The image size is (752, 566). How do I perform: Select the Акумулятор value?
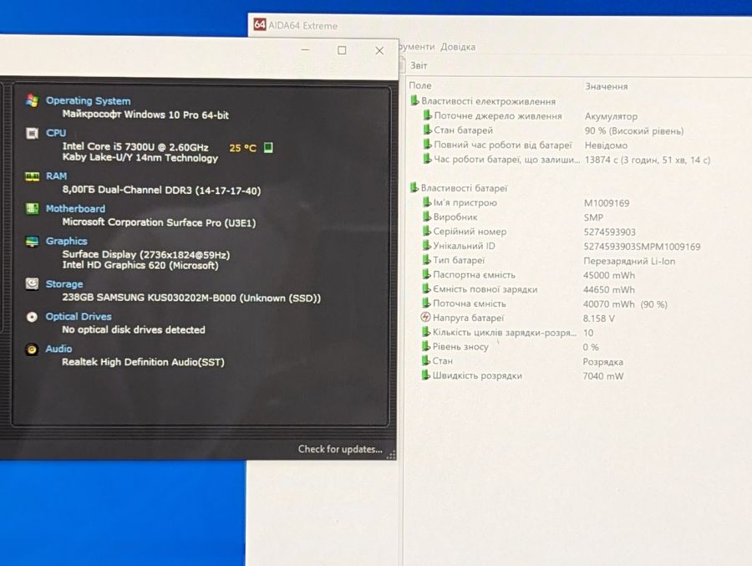611,116
